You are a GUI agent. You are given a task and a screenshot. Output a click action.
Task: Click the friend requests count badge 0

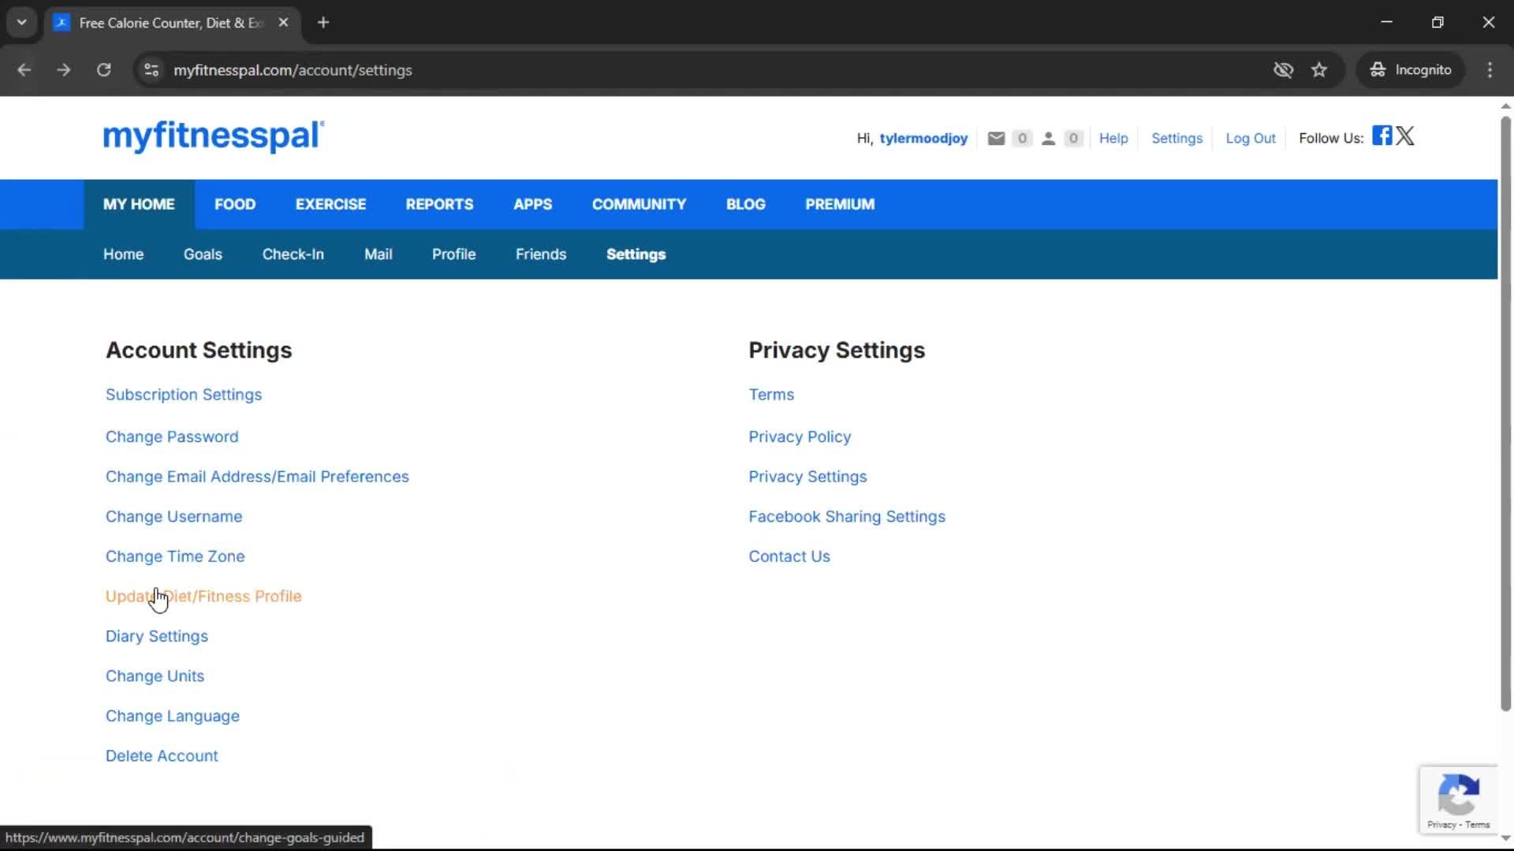(x=1073, y=139)
